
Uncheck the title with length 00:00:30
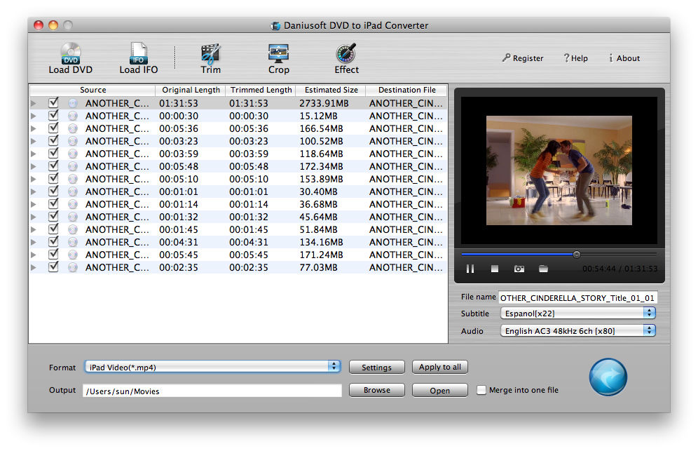tap(53, 115)
